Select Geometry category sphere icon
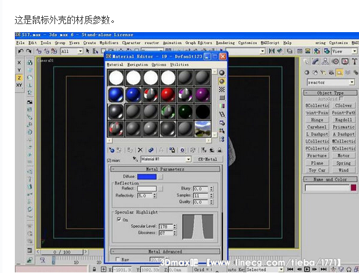359x273 pixels. click(x=307, y=73)
